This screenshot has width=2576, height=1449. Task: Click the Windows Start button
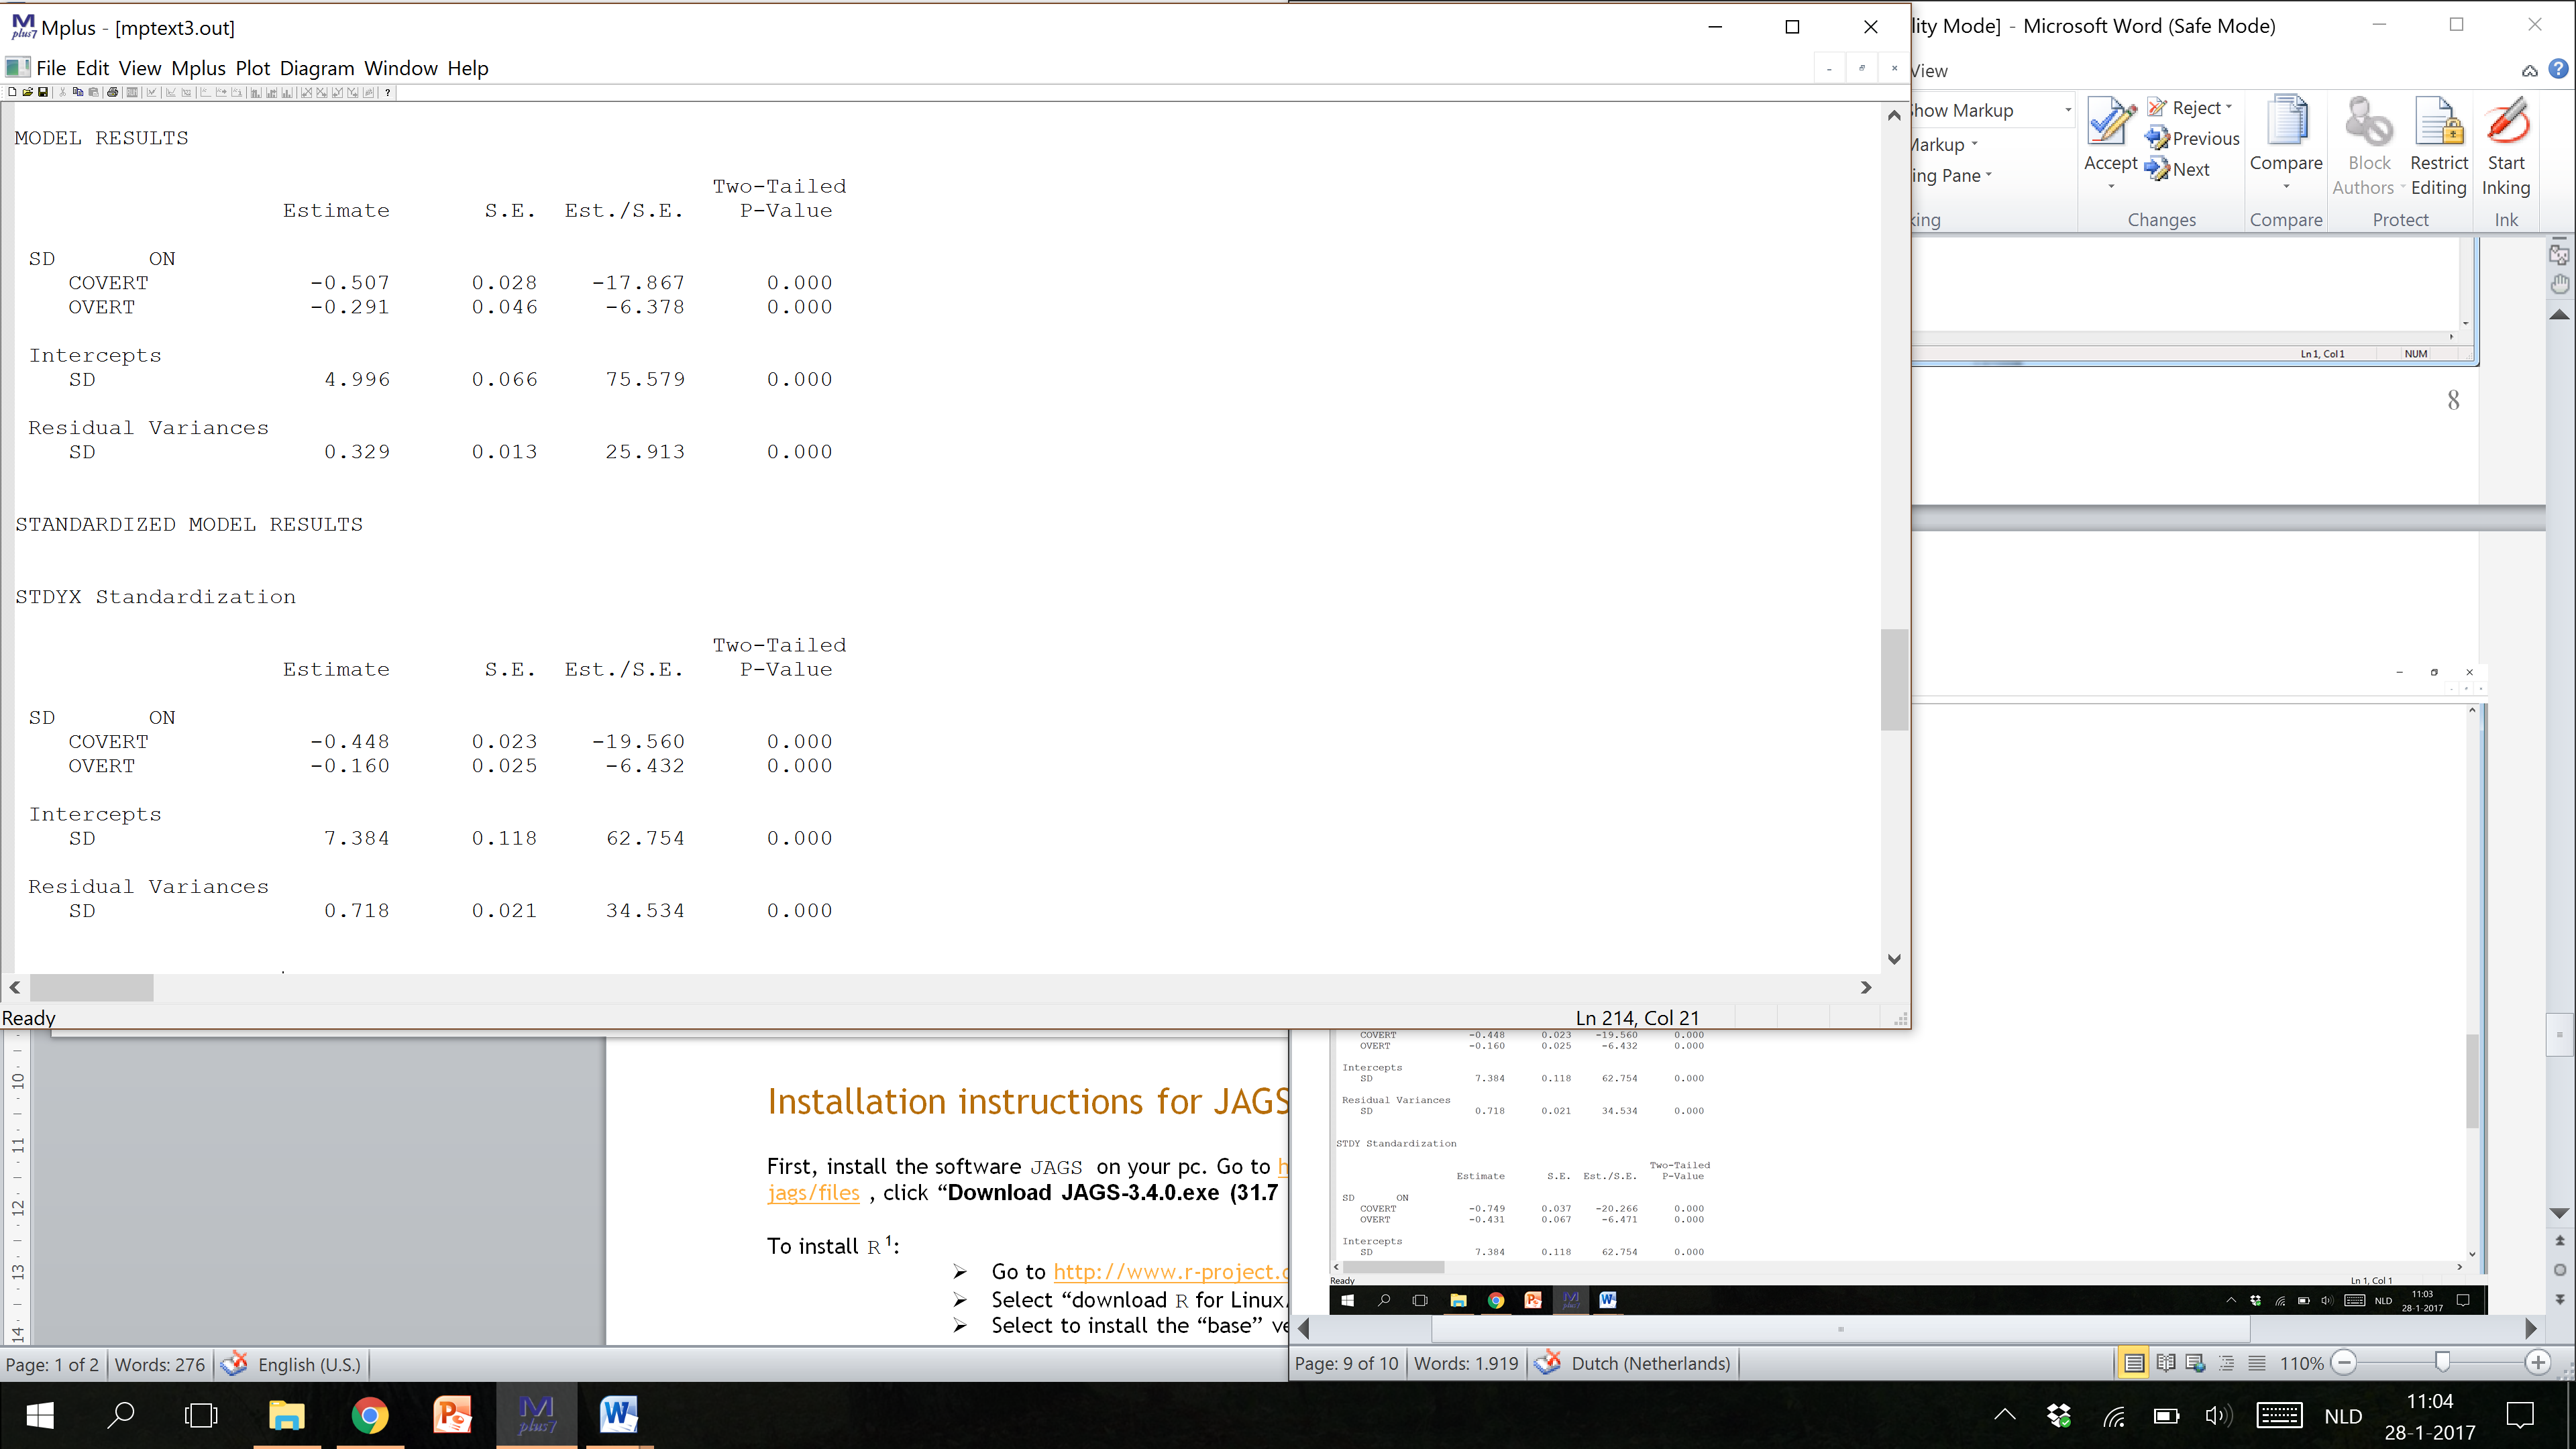[x=40, y=1415]
